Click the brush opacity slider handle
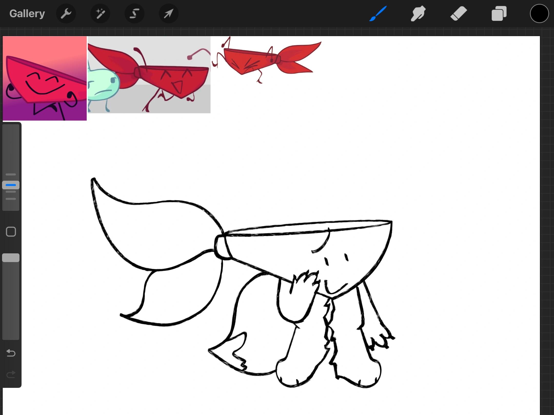Viewport: 554px width, 415px height. [11, 258]
